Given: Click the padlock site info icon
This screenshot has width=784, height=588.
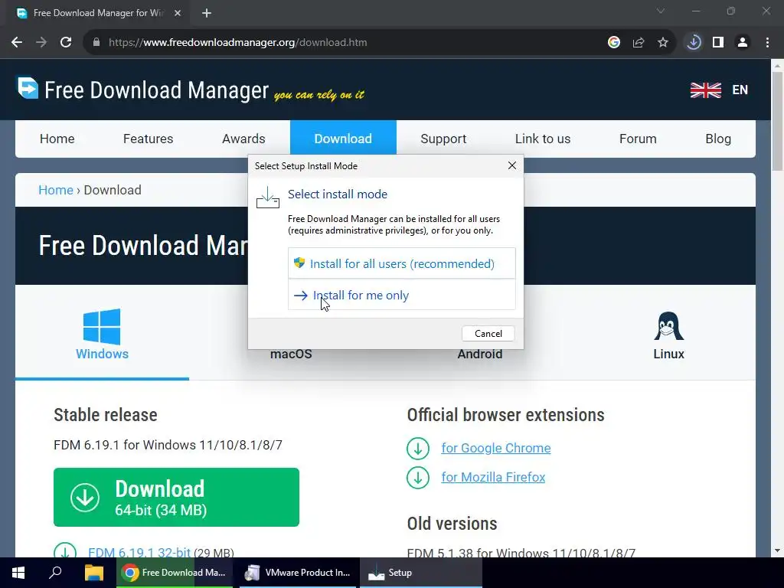Looking at the screenshot, I should [96, 43].
